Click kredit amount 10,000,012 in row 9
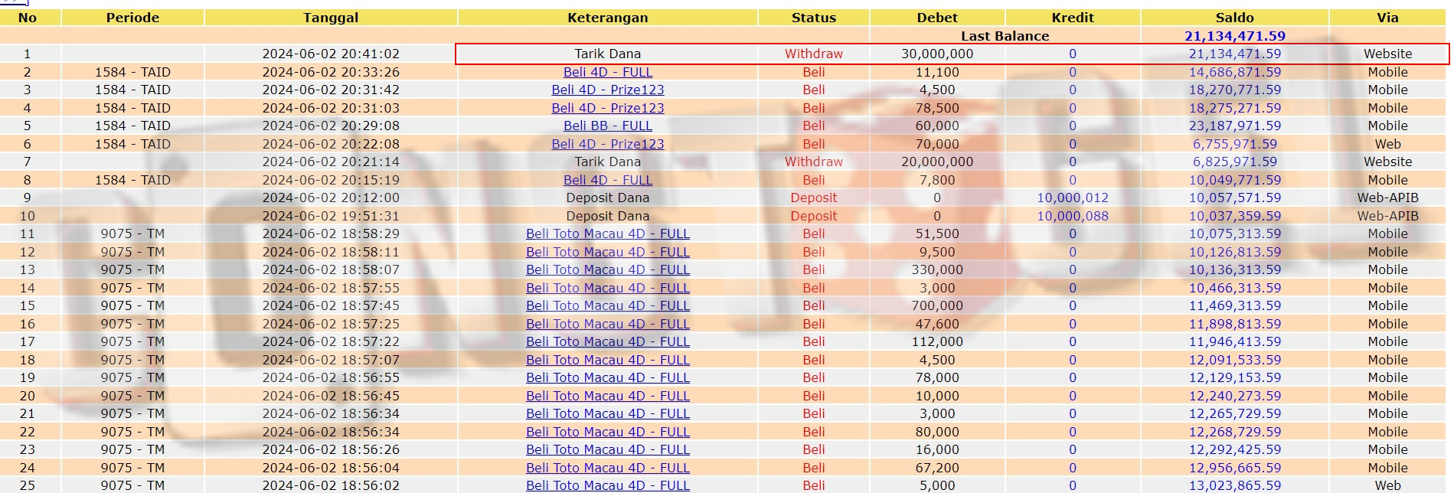Image resolution: width=1454 pixels, height=493 pixels. click(x=1072, y=198)
